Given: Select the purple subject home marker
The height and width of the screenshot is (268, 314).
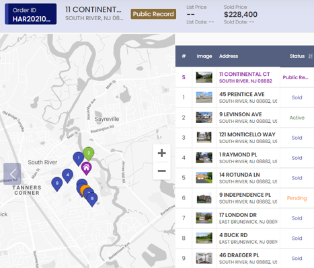Looking at the screenshot, I should click(x=86, y=168).
